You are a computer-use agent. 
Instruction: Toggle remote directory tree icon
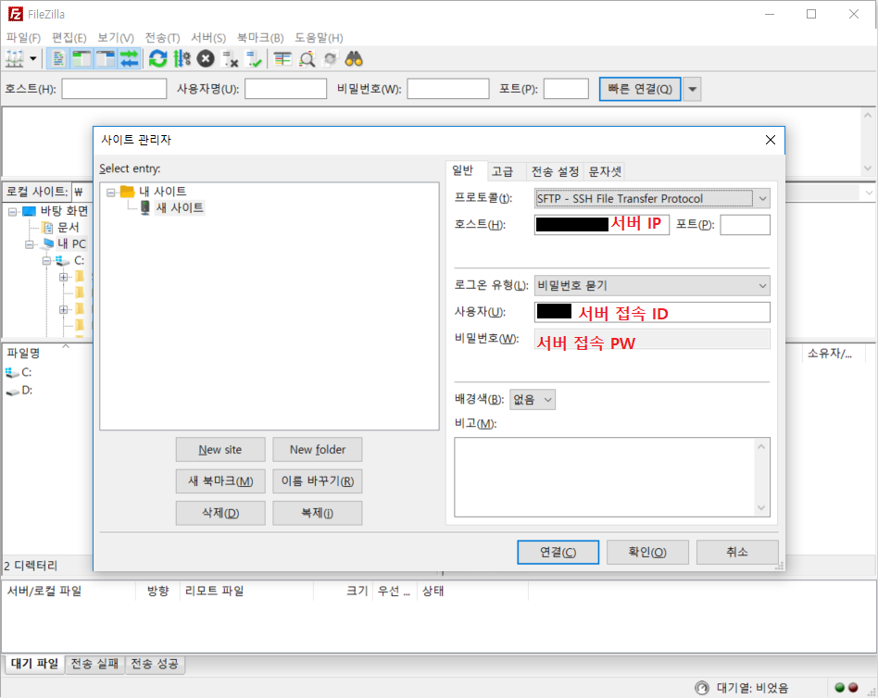pyautogui.click(x=106, y=58)
